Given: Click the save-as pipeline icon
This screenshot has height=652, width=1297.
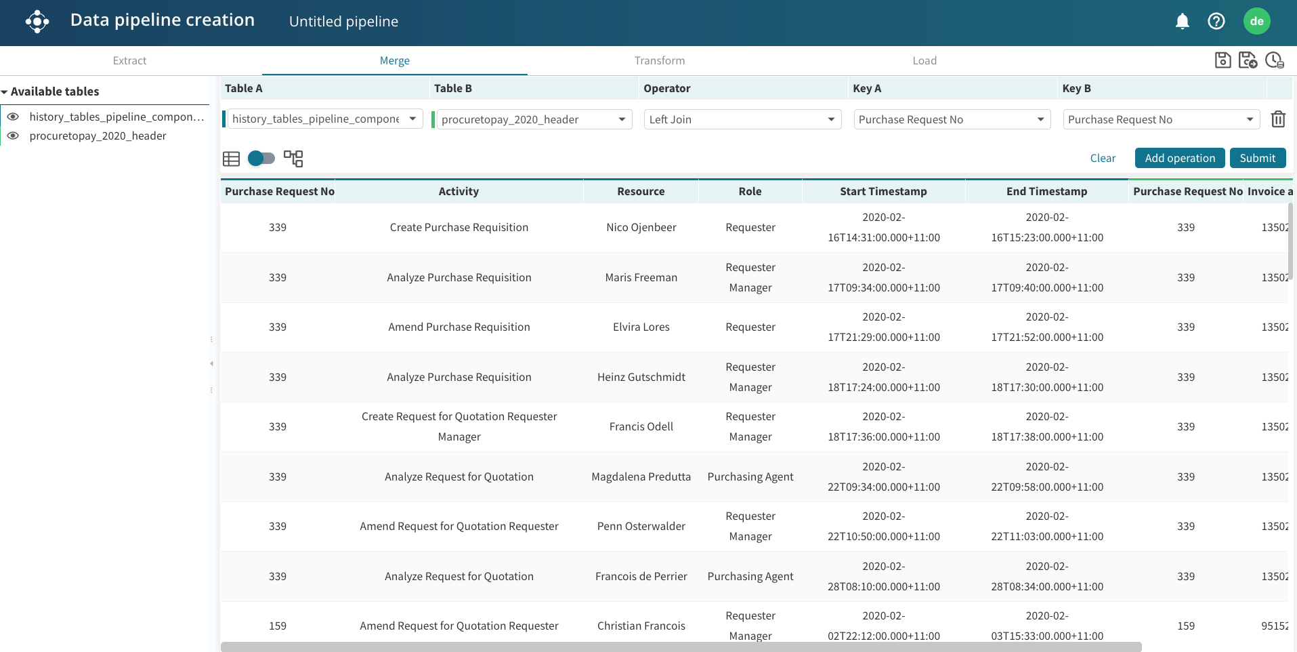Looking at the screenshot, I should tap(1248, 60).
